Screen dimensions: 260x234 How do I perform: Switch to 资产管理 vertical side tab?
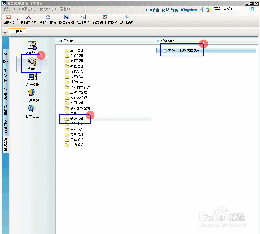pos(6,126)
